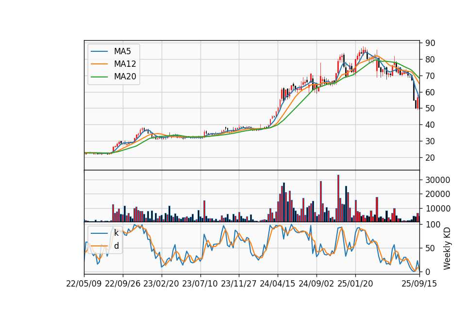
Task: Click the green MA20 legend line sample
Action: (x=99, y=76)
